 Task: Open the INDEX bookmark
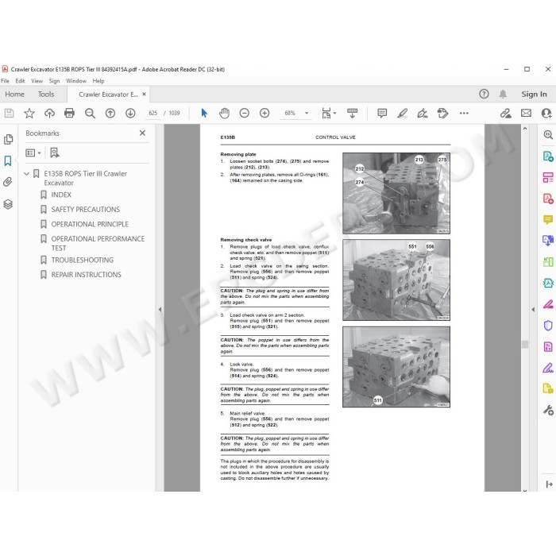pyautogui.click(x=61, y=195)
